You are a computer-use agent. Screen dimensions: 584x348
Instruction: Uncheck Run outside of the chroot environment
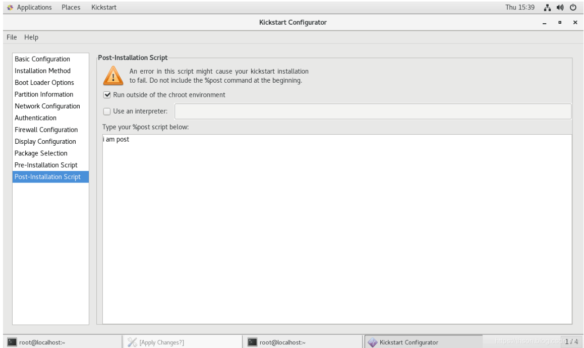click(107, 95)
